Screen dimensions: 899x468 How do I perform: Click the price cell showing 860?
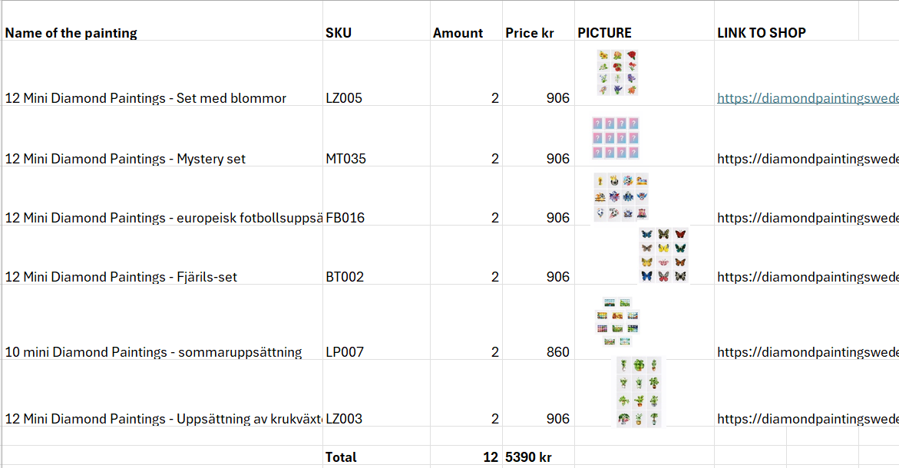pyautogui.click(x=557, y=352)
